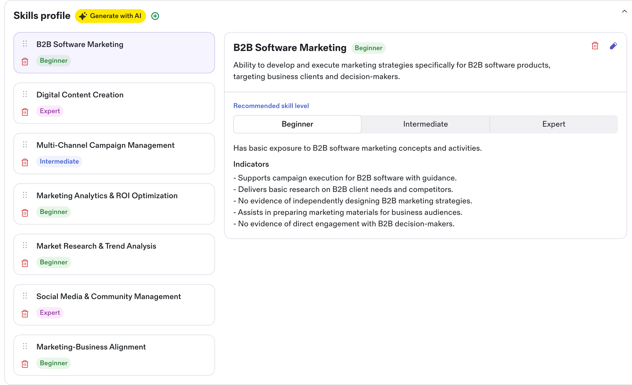Open Market Research & Trend Analysis skill

114,254
